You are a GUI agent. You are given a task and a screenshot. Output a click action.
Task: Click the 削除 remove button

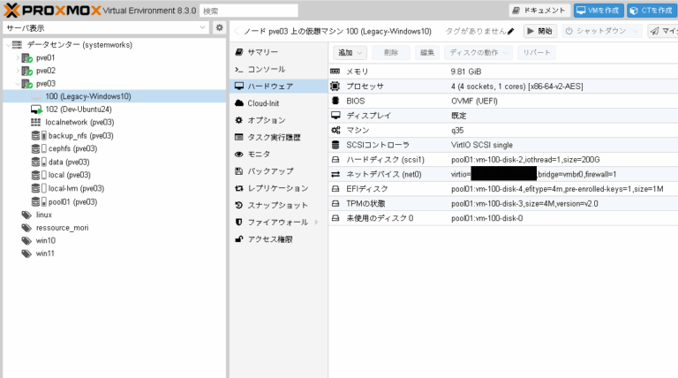click(x=391, y=53)
